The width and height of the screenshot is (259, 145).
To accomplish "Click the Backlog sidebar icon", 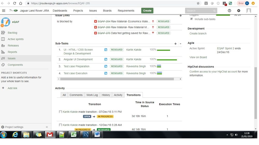I will [3, 33].
